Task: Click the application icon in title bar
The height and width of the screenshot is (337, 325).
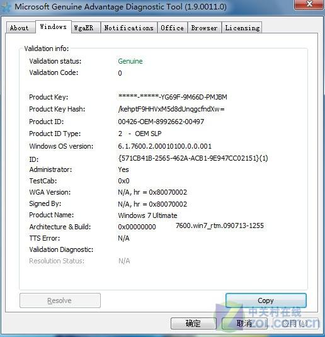Action: pos(6,8)
